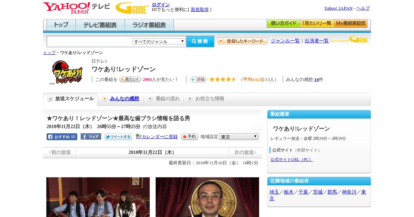414x217 pixels.
Task: Open 群馬 regional listing link
Action: [x=332, y=192]
